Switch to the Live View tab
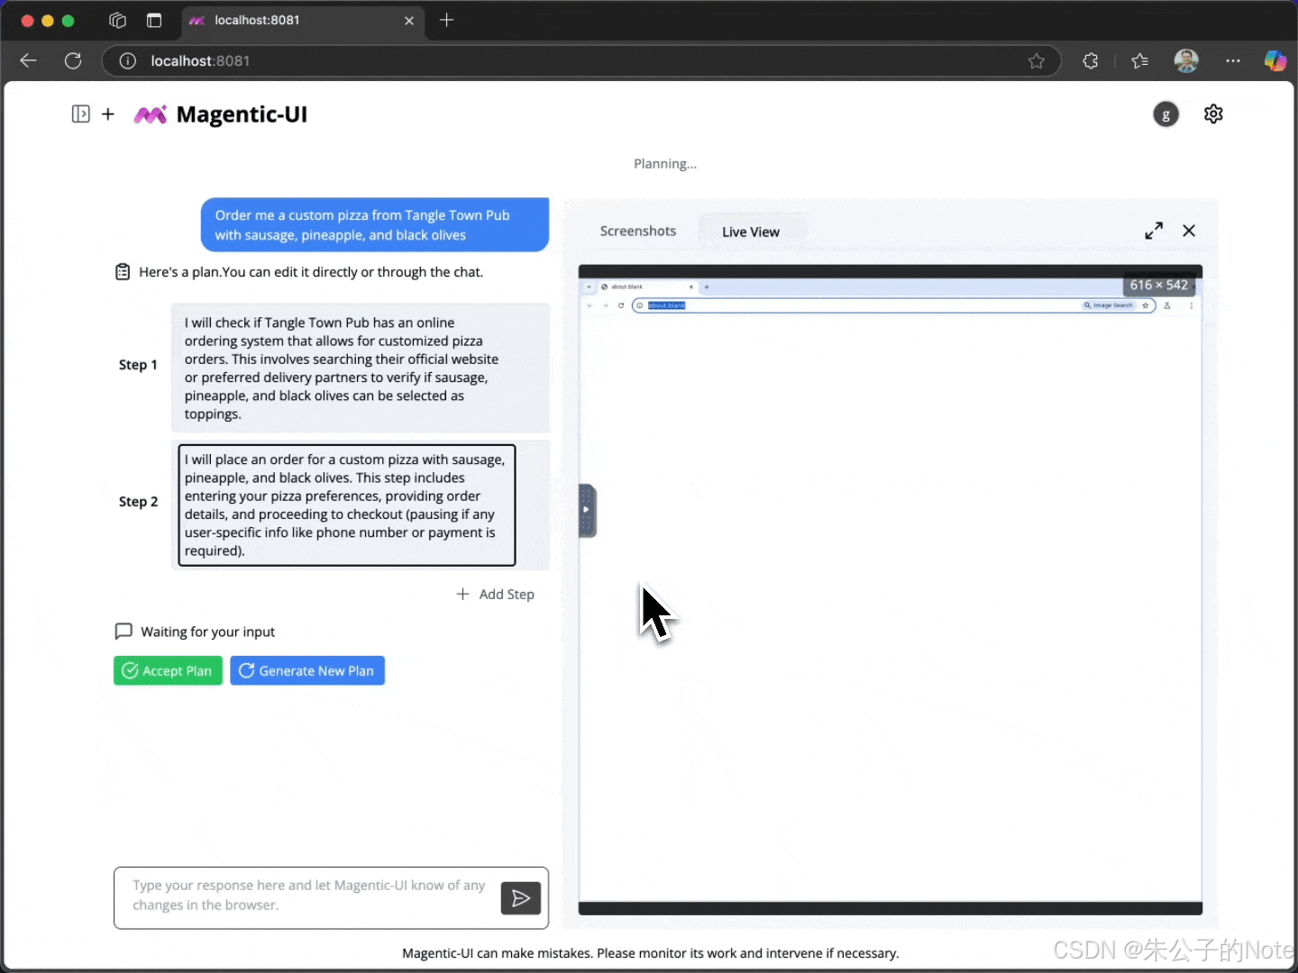 point(751,232)
